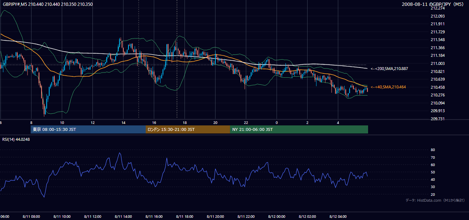The width and height of the screenshot is (469, 220).
Task: Click the <-<200,SMA,210.887 label
Action: 389,69
